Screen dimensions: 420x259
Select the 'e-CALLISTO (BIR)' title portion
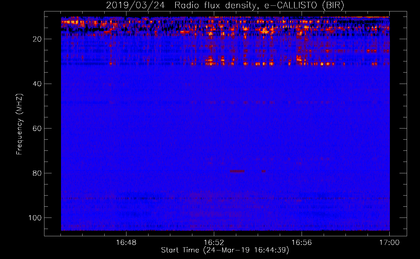coord(304,5)
